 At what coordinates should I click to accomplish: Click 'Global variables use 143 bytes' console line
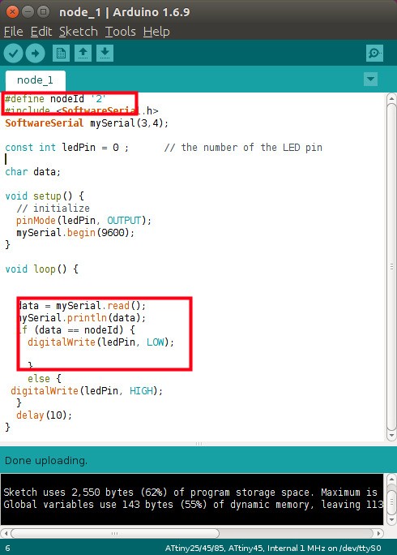coord(193,505)
